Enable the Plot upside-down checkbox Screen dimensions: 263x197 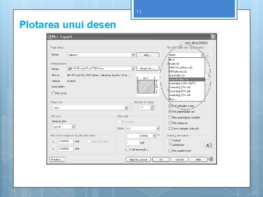(x=170, y=151)
